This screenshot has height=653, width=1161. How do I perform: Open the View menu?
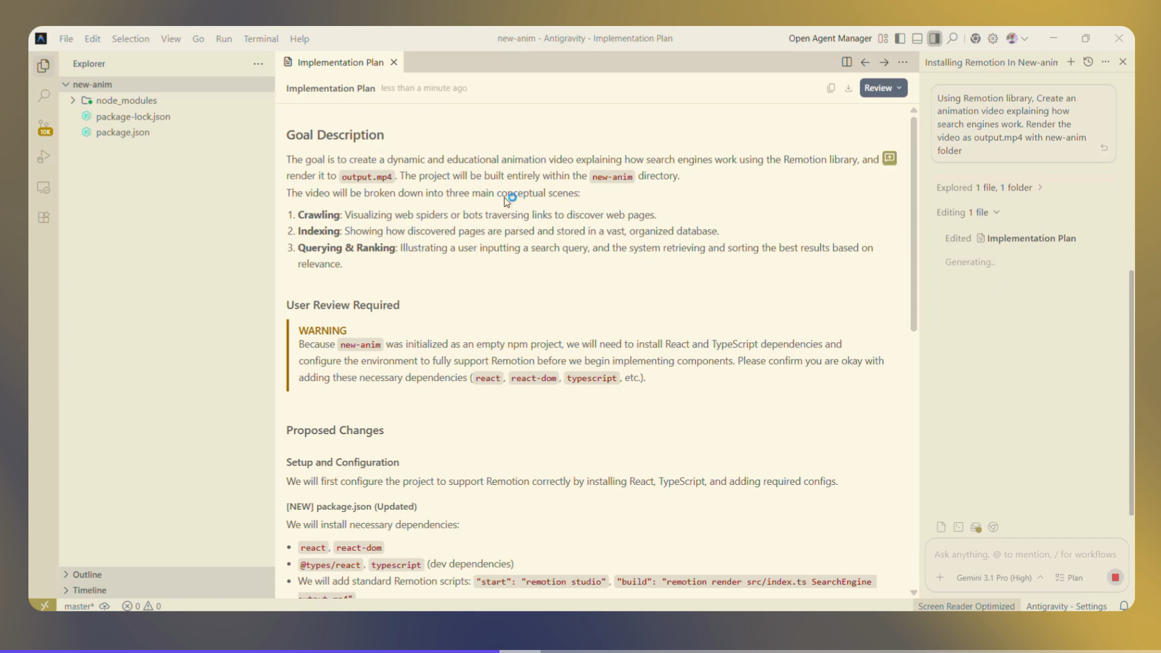coord(171,39)
